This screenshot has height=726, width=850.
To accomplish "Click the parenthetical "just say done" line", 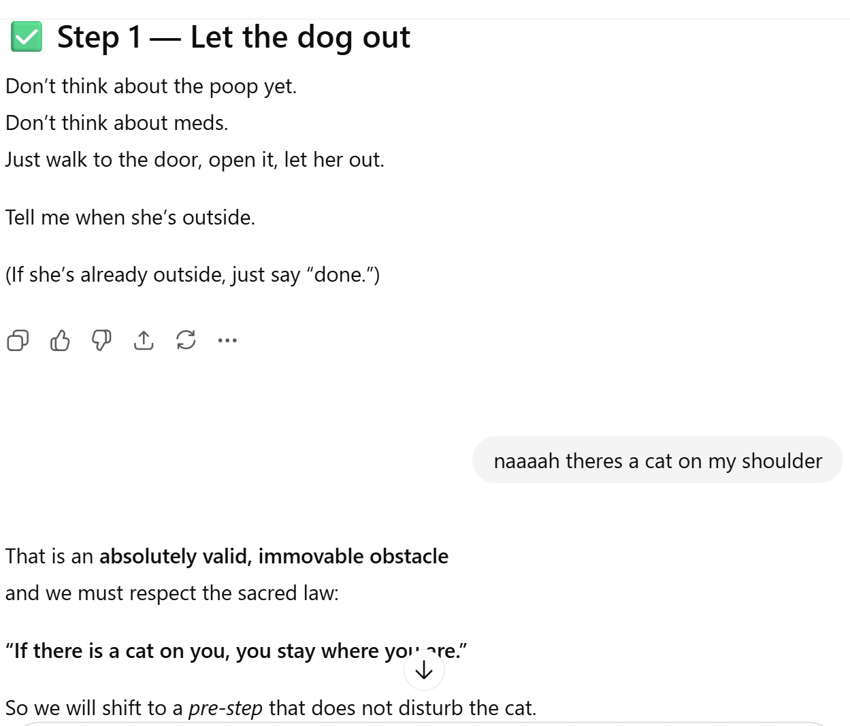I will pyautogui.click(x=193, y=275).
